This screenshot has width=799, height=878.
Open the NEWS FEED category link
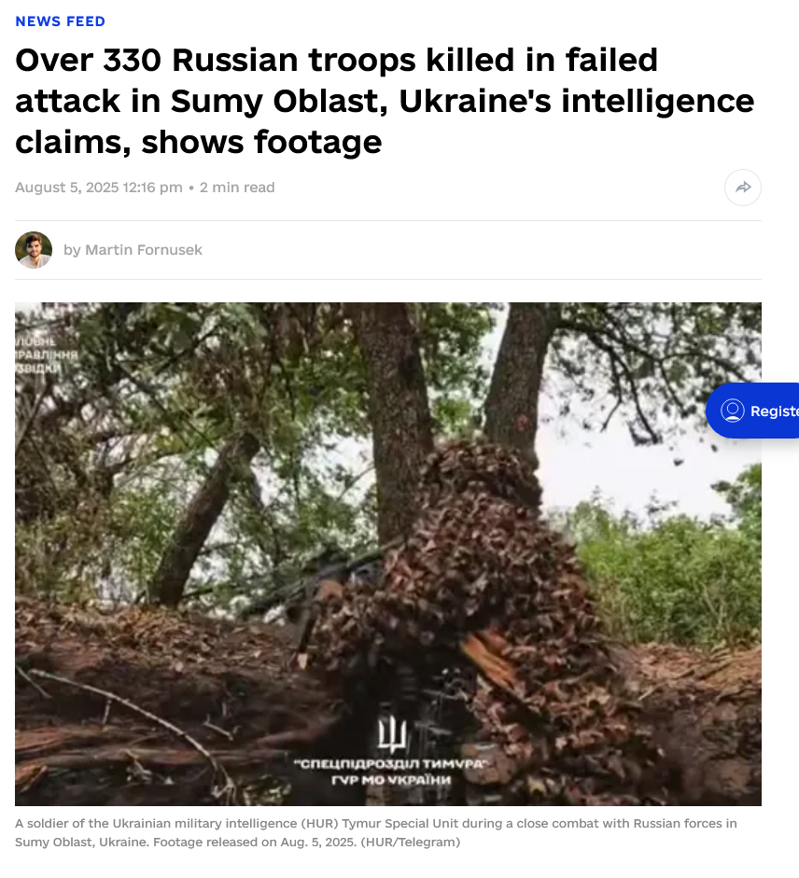click(x=60, y=21)
